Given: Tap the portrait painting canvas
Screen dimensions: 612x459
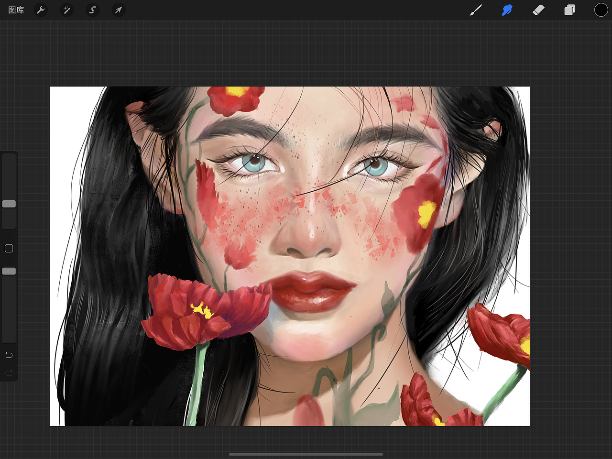Looking at the screenshot, I should click(290, 256).
